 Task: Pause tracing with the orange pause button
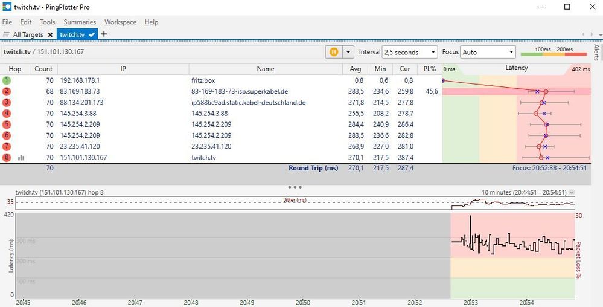pyautogui.click(x=334, y=51)
